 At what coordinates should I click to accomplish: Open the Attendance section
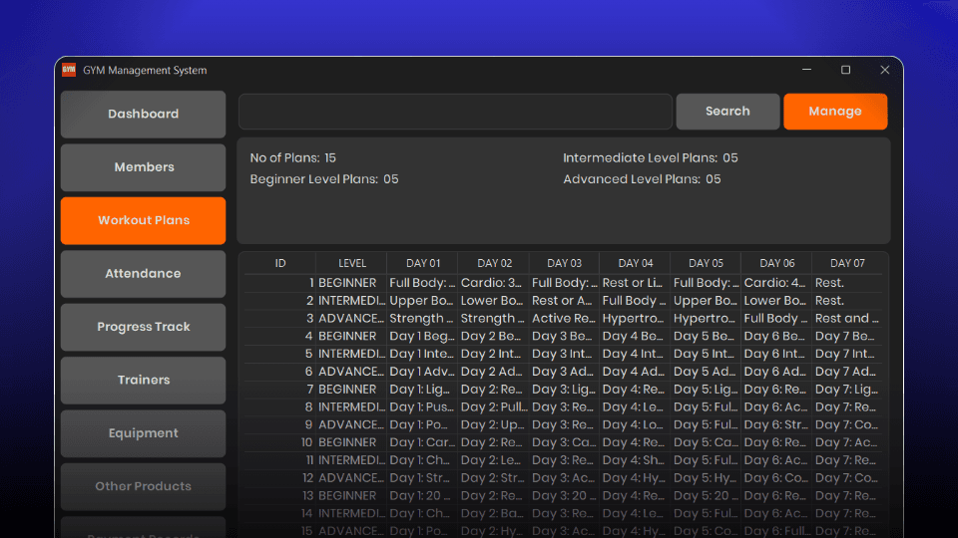143,273
